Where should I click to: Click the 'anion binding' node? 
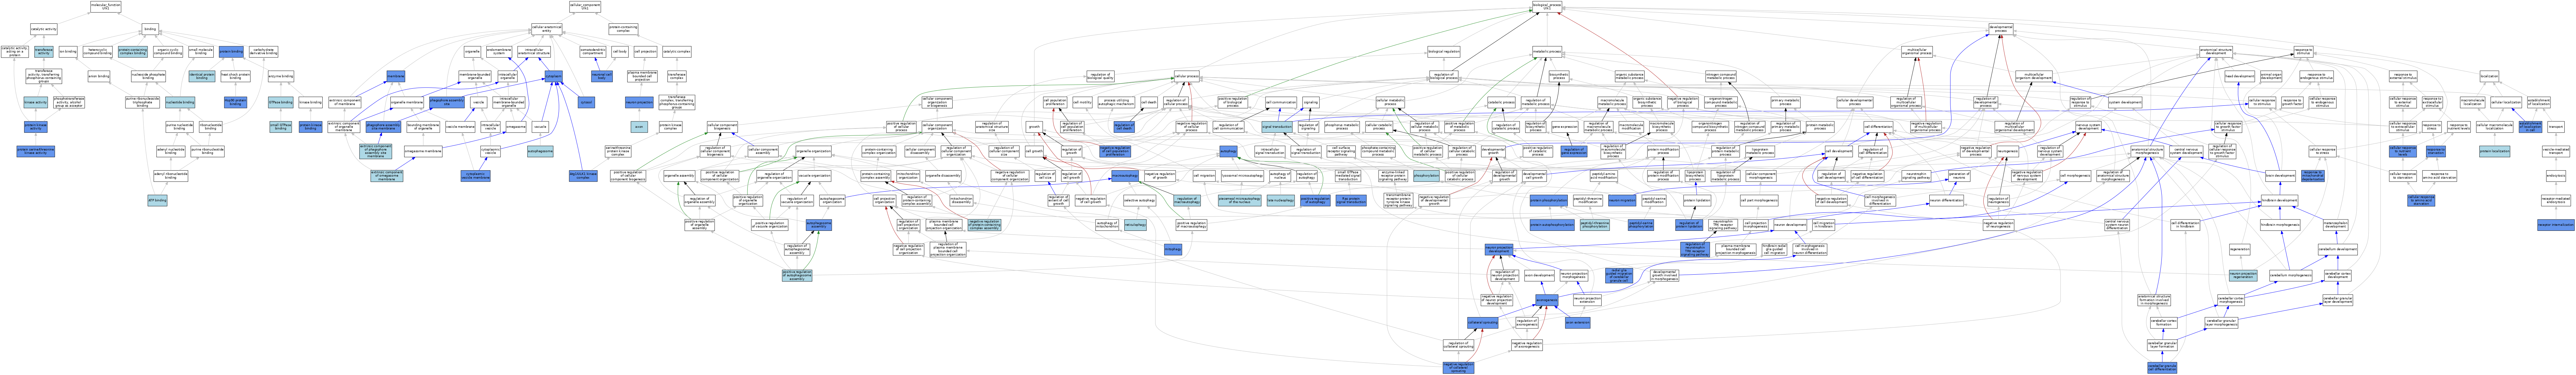[99, 77]
